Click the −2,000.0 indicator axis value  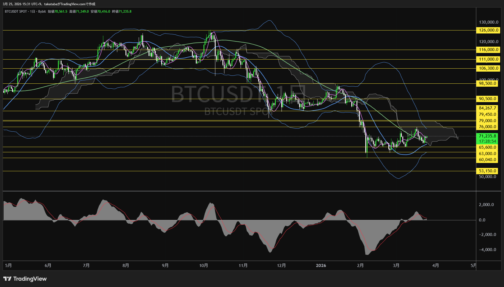(x=488, y=235)
